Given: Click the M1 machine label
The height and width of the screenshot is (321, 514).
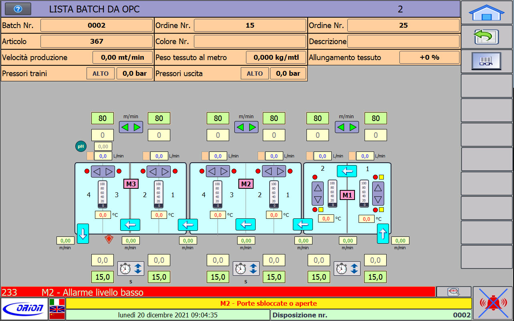Looking at the screenshot, I should pos(347,195).
